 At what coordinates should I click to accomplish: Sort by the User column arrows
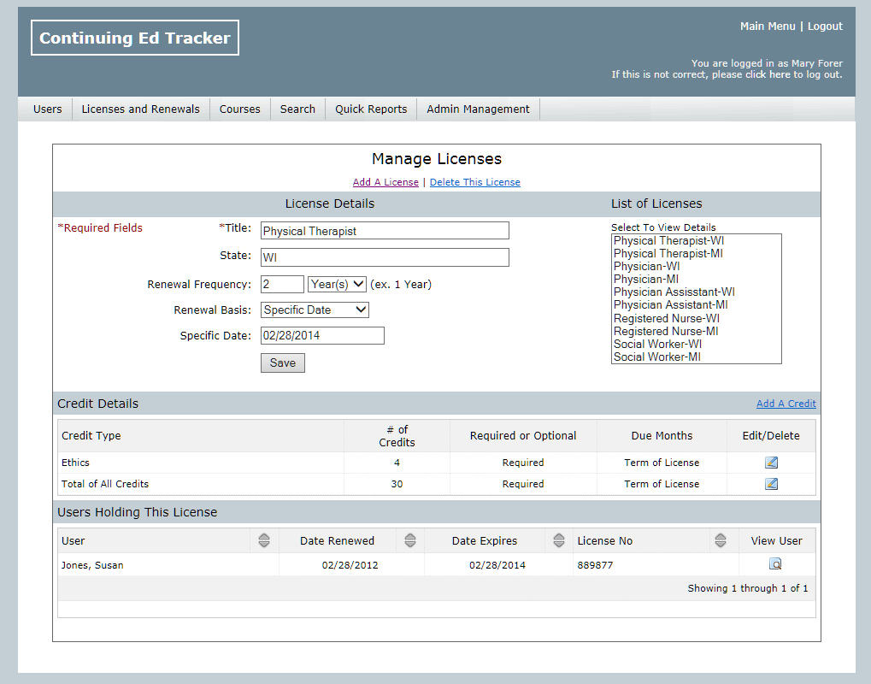(263, 540)
